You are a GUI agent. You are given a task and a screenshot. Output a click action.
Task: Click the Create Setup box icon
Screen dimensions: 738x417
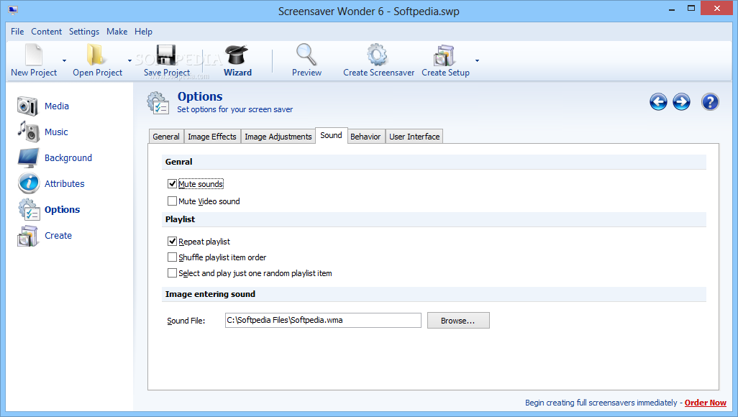tap(444, 55)
